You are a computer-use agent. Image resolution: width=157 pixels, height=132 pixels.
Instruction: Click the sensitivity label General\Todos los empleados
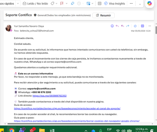64,15
